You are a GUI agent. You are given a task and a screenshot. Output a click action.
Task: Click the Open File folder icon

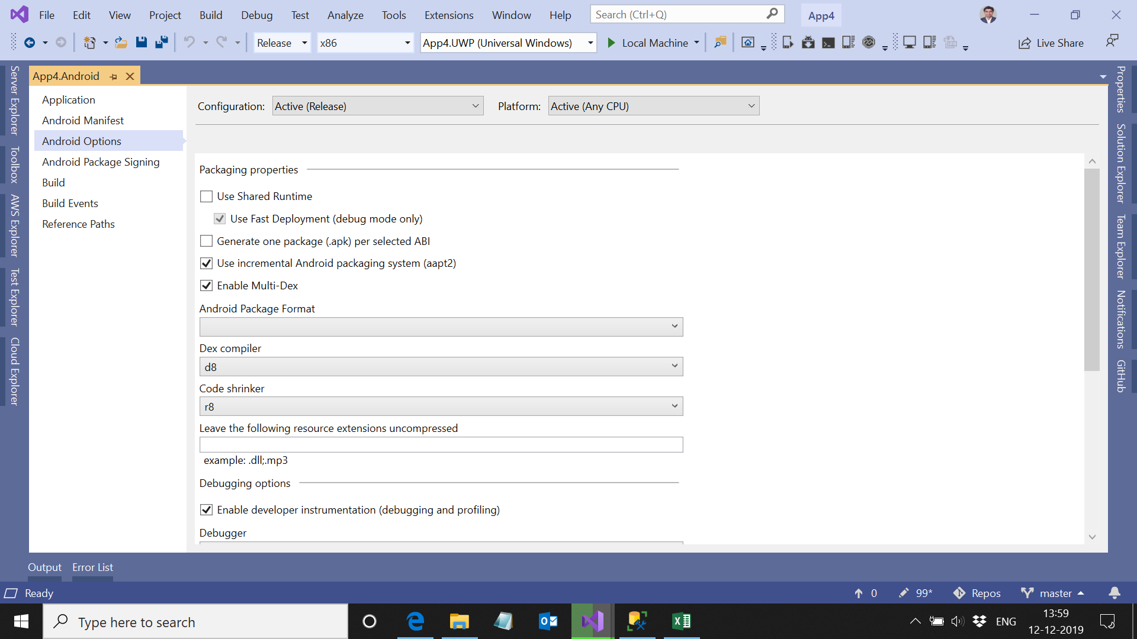tap(121, 43)
